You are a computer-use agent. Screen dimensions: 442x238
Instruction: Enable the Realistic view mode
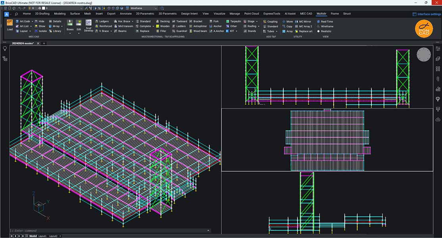click(x=326, y=31)
